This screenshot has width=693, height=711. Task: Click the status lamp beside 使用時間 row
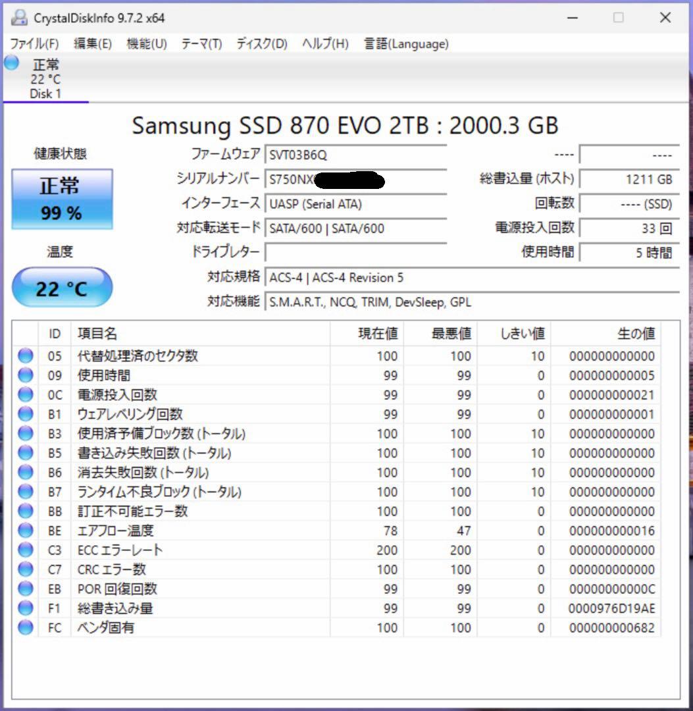[x=25, y=376]
